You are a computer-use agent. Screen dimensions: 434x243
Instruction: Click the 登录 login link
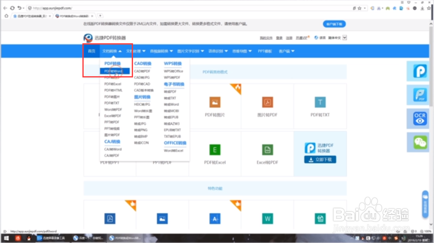coord(279,38)
